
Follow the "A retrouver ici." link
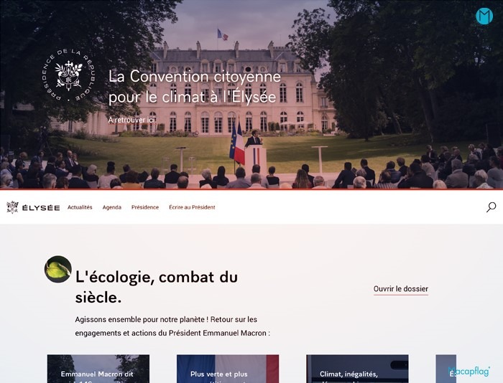[x=132, y=120]
